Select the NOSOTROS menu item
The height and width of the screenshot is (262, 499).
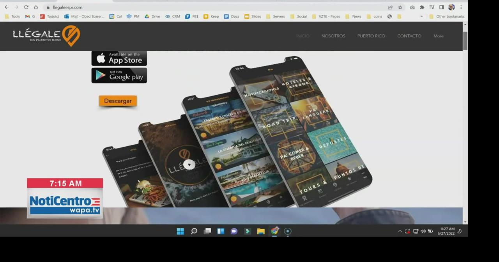click(333, 36)
